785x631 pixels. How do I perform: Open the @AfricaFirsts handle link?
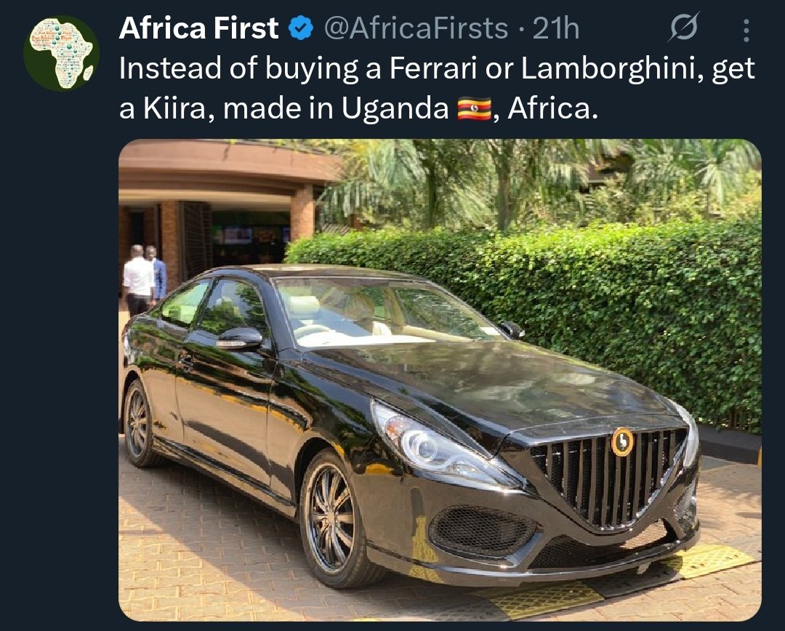click(x=416, y=28)
